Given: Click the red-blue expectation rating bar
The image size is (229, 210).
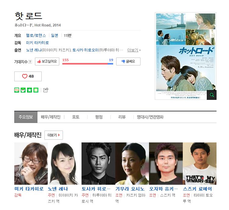Looking at the screenshot, I should pos(88,64).
